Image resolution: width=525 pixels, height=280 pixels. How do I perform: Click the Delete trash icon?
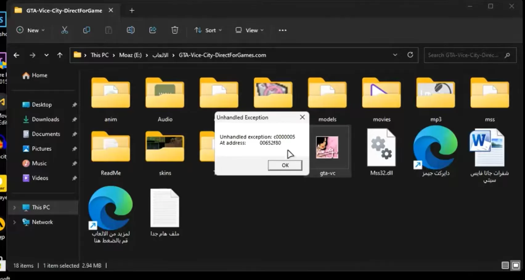(175, 30)
